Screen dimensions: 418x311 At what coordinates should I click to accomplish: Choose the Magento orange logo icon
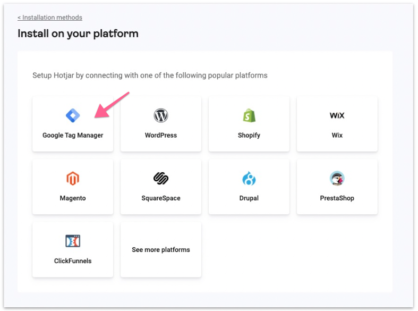(x=73, y=179)
